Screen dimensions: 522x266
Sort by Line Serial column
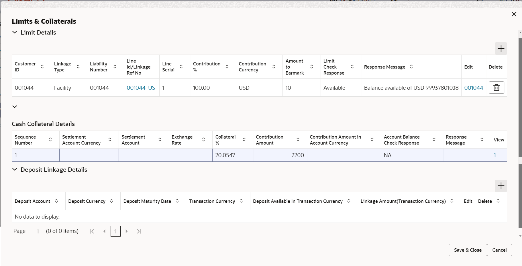[x=181, y=67]
